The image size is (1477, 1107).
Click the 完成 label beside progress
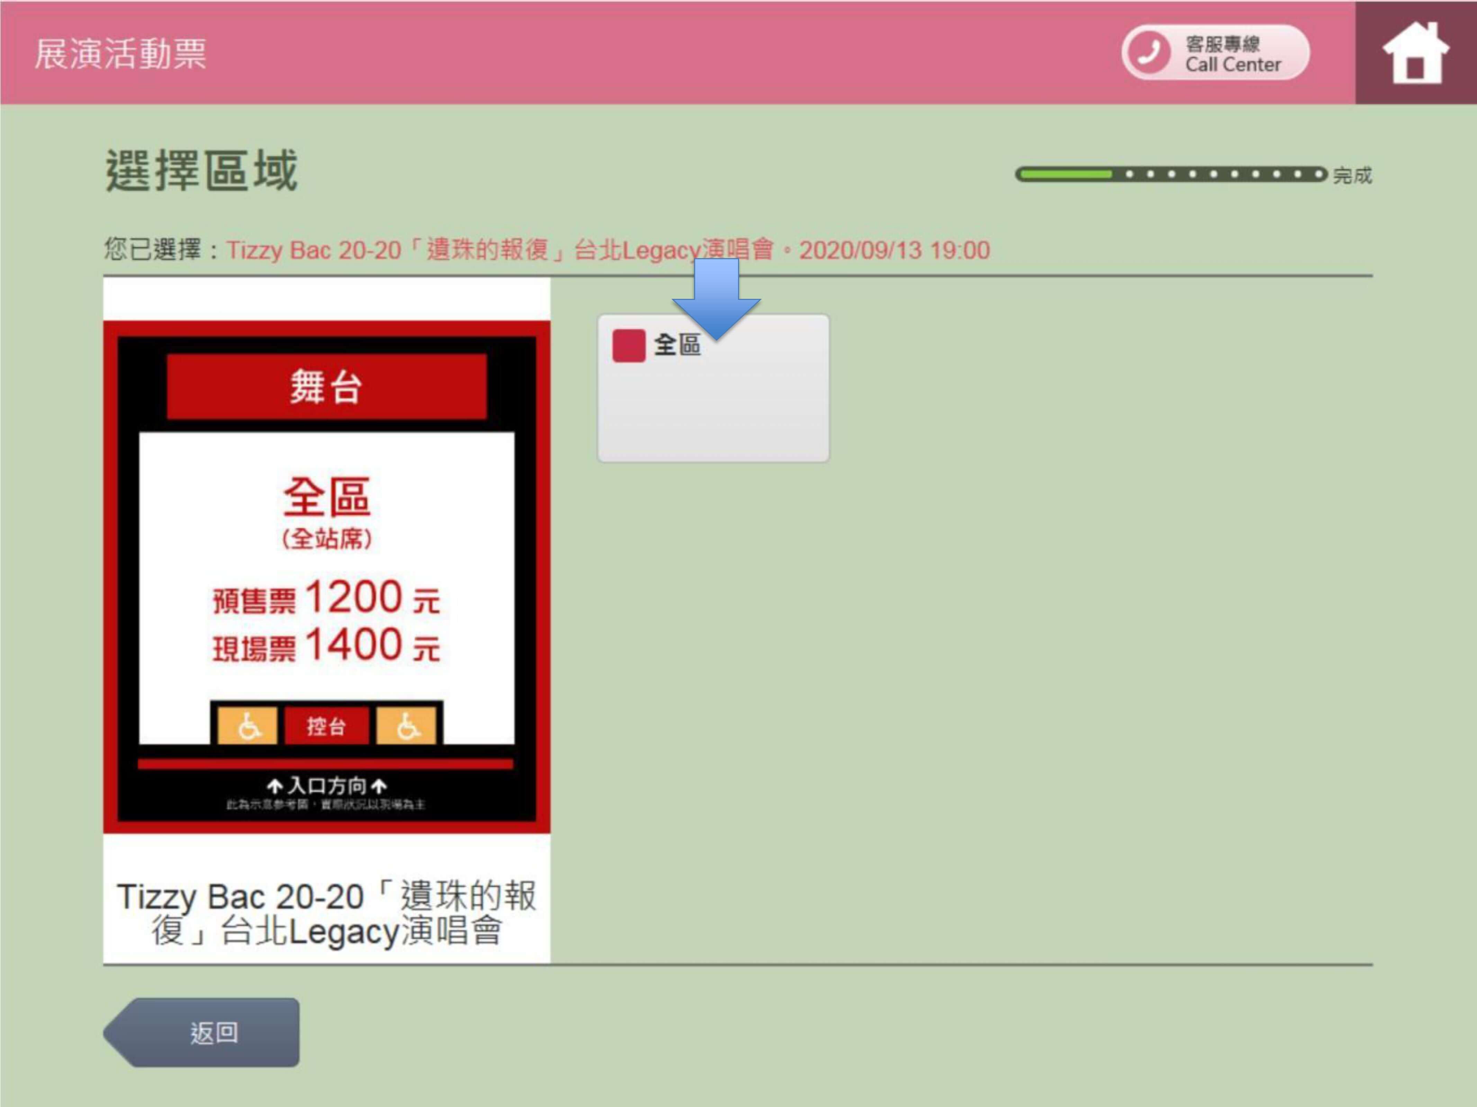(x=1352, y=175)
